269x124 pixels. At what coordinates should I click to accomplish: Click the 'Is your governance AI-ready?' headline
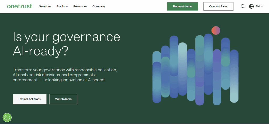(66, 44)
